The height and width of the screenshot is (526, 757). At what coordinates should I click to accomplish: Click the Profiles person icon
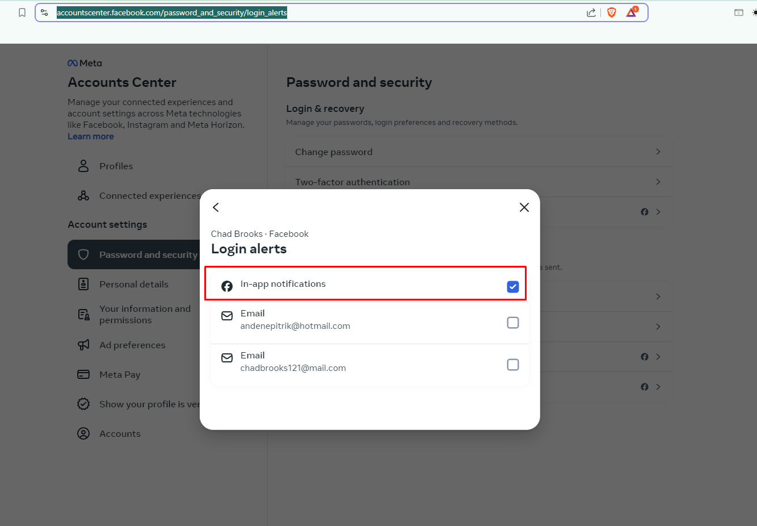click(83, 166)
